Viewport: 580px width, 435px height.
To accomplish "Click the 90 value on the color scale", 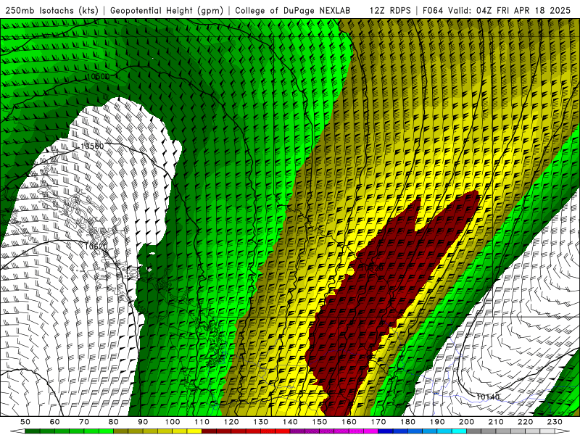I will click(143, 422).
